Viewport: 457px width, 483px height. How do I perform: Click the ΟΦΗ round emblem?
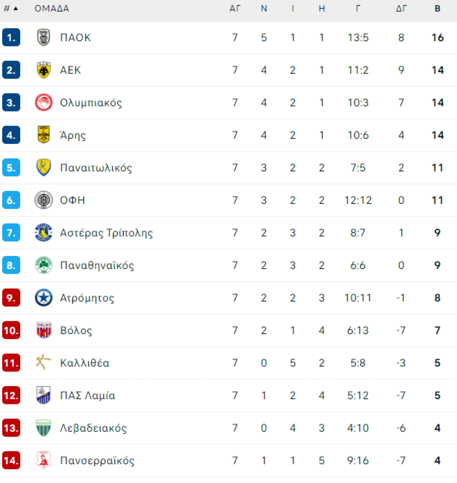tap(43, 200)
